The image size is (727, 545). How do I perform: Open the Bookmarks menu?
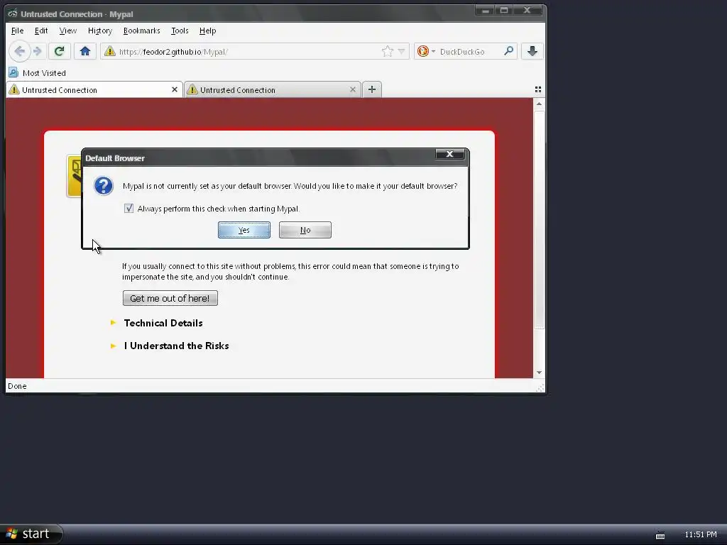click(141, 31)
